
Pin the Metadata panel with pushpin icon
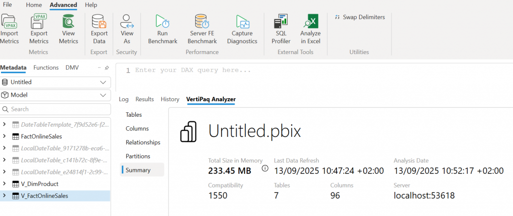[107, 68]
